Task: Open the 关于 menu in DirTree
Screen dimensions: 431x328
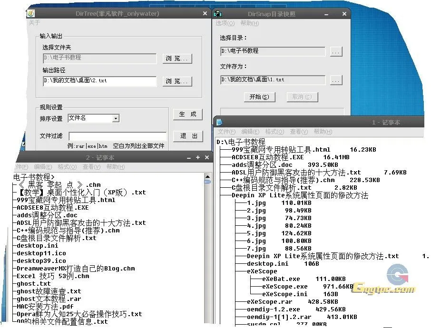Action: pyautogui.click(x=34, y=23)
